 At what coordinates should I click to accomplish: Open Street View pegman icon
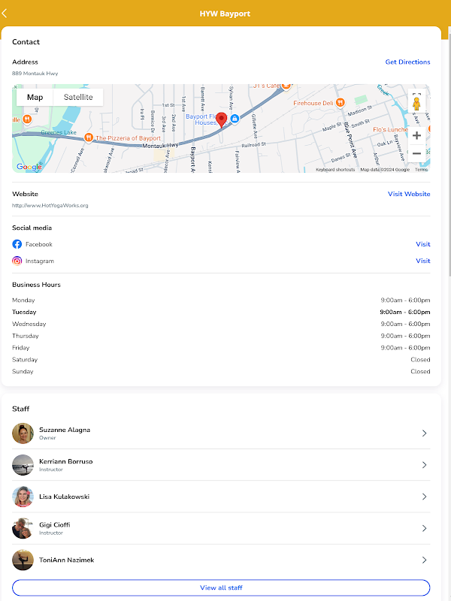416,104
